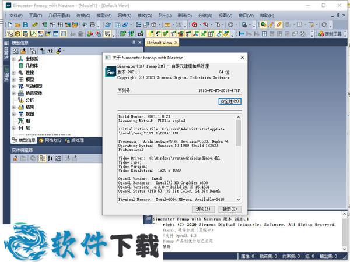Click the green circle with pencil icon
This screenshot has width=350, height=262.
(x=264, y=24)
